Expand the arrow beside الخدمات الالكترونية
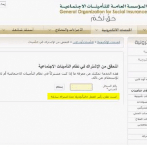This screenshot has height=147, width=147. (x=96, y=30)
